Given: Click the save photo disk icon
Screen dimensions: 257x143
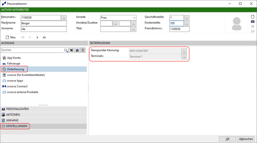Looking at the screenshot, I should (x=252, y=31).
